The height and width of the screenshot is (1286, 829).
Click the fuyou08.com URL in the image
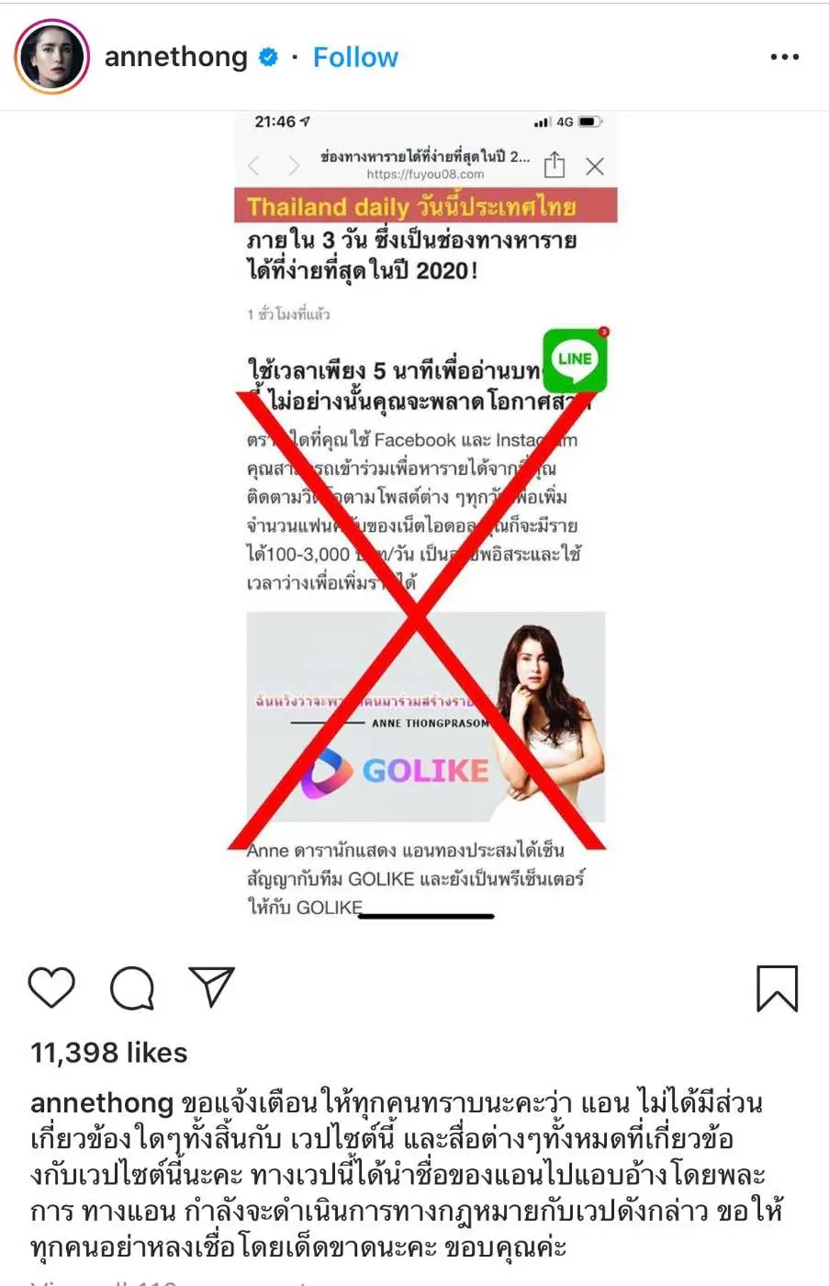coord(425,175)
